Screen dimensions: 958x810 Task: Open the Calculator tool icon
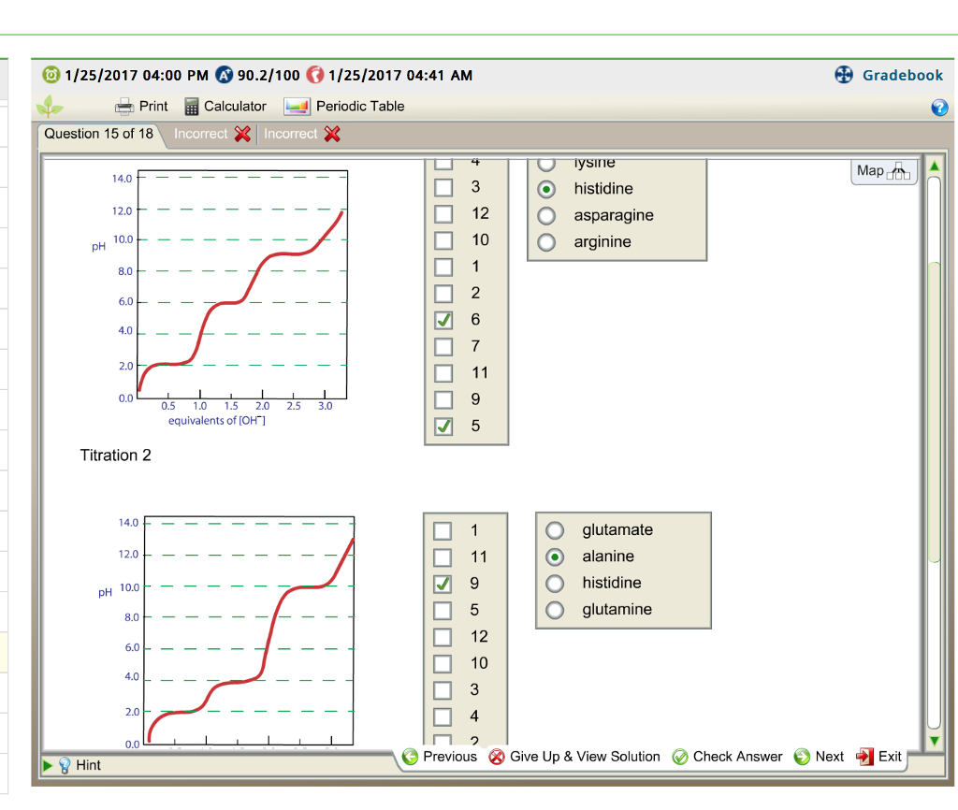click(x=191, y=107)
